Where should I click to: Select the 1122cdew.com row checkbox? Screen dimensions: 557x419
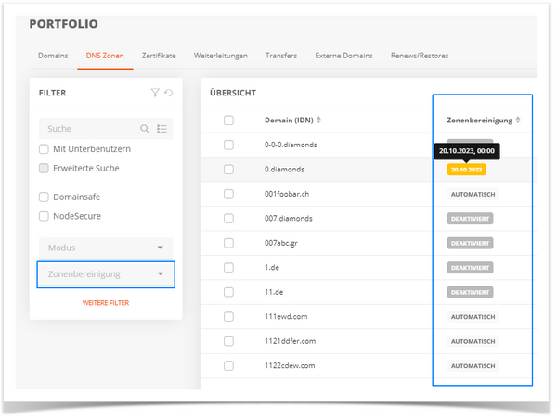click(x=228, y=366)
